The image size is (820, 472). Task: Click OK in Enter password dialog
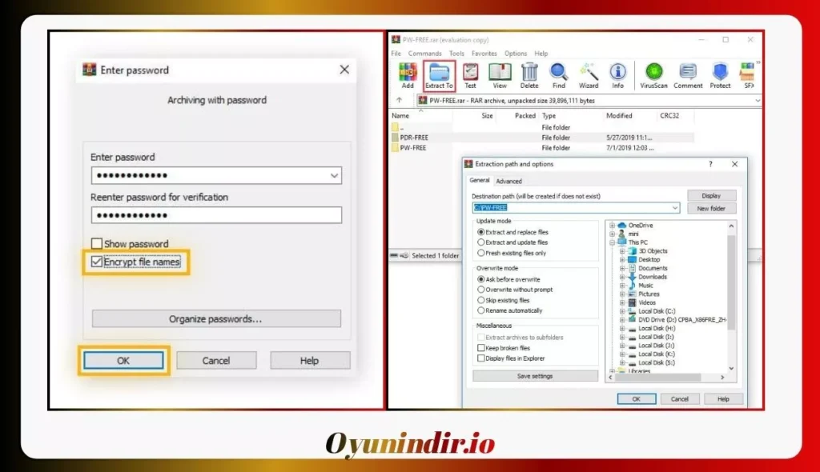coord(123,360)
